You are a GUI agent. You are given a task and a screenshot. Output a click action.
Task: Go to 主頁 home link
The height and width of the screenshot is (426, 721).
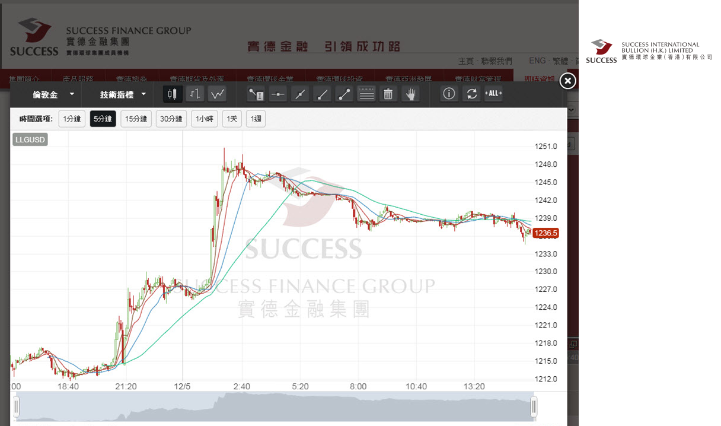click(x=467, y=61)
